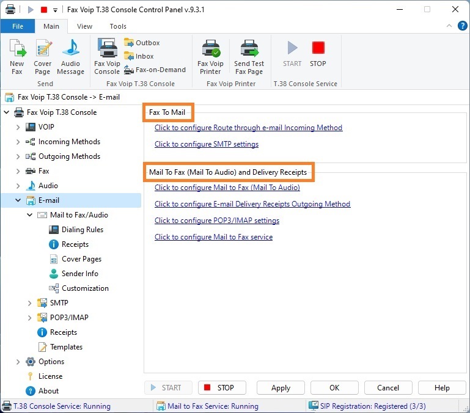
Task: Collapse the E-mail tree node
Action: (x=18, y=200)
